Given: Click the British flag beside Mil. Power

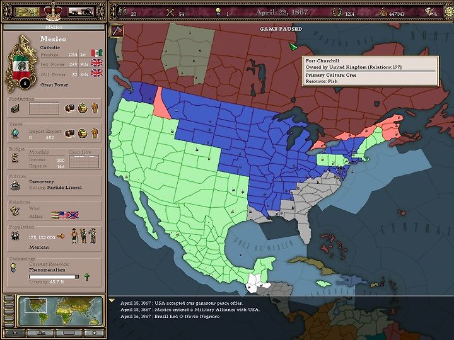Looking at the screenshot, I should (96, 73).
